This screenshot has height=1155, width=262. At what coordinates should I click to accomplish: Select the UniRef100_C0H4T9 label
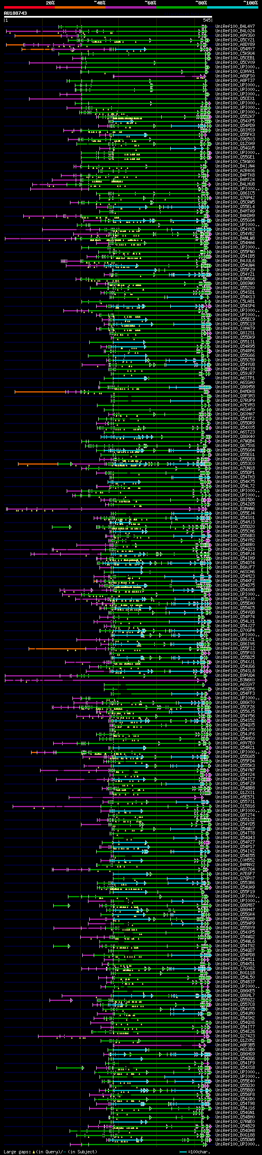click(235, 328)
